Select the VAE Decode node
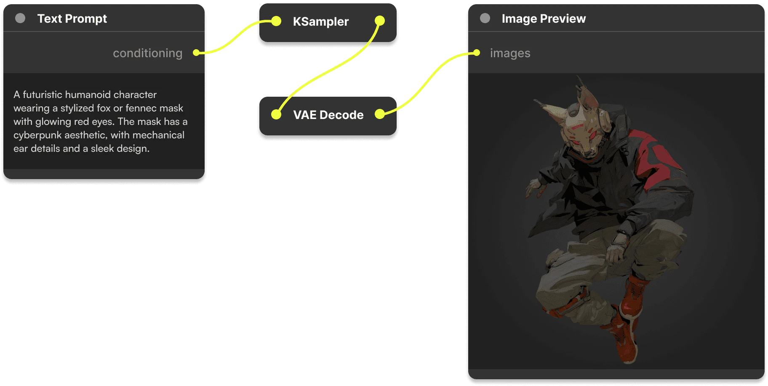The width and height of the screenshot is (768, 386). click(328, 116)
